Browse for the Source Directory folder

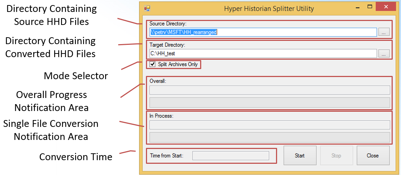tap(384, 32)
